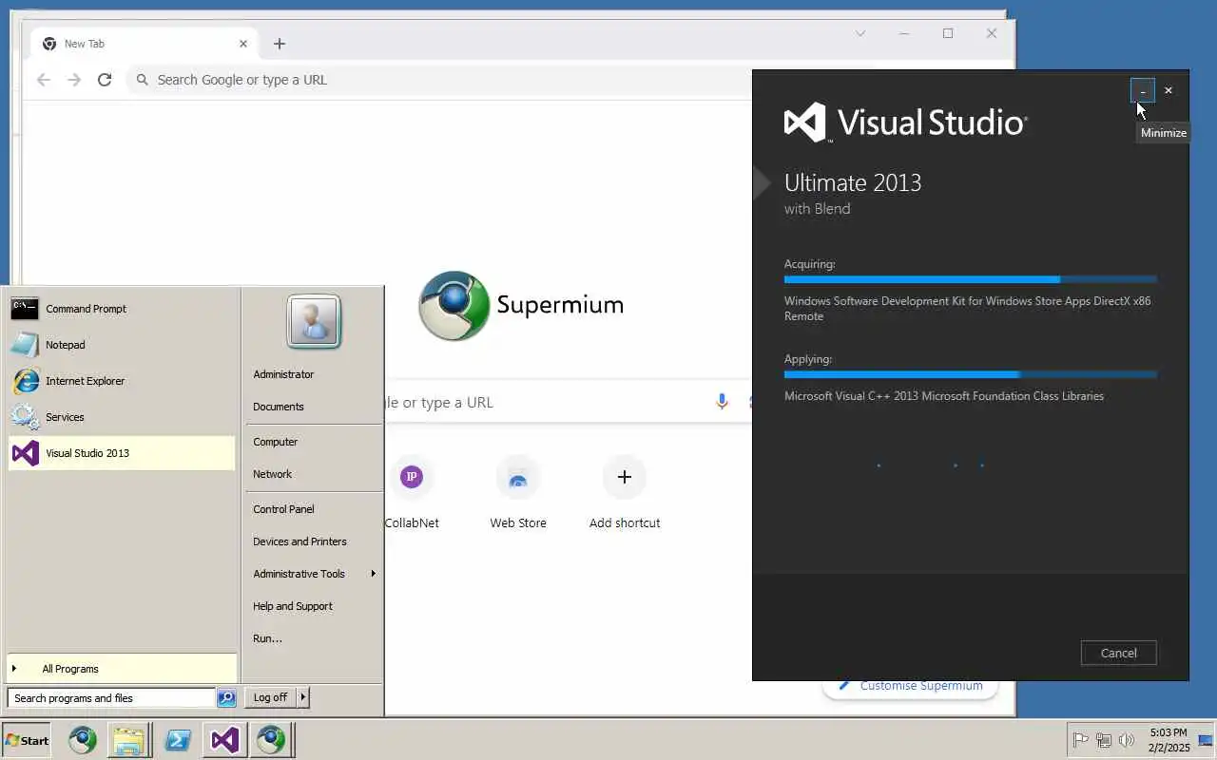Open Services from the Start menu
Image resolution: width=1217 pixels, height=760 pixels.
[121, 417]
